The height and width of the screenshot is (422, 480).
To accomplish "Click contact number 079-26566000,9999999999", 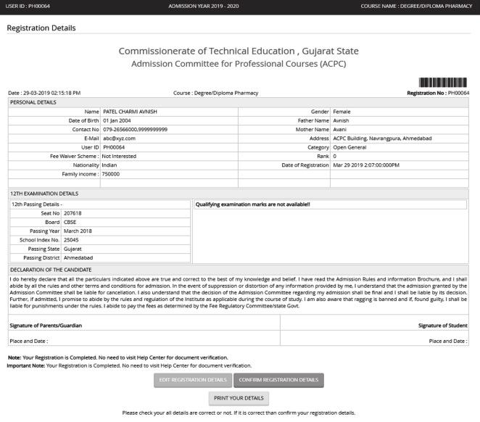I will (x=136, y=130).
